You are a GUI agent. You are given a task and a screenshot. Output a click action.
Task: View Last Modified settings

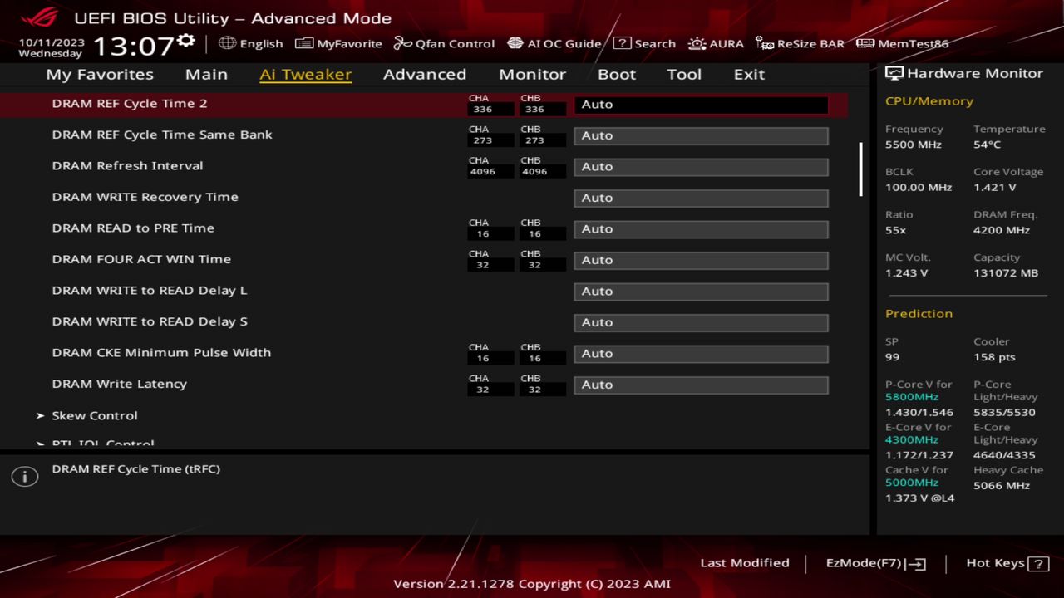pos(745,563)
